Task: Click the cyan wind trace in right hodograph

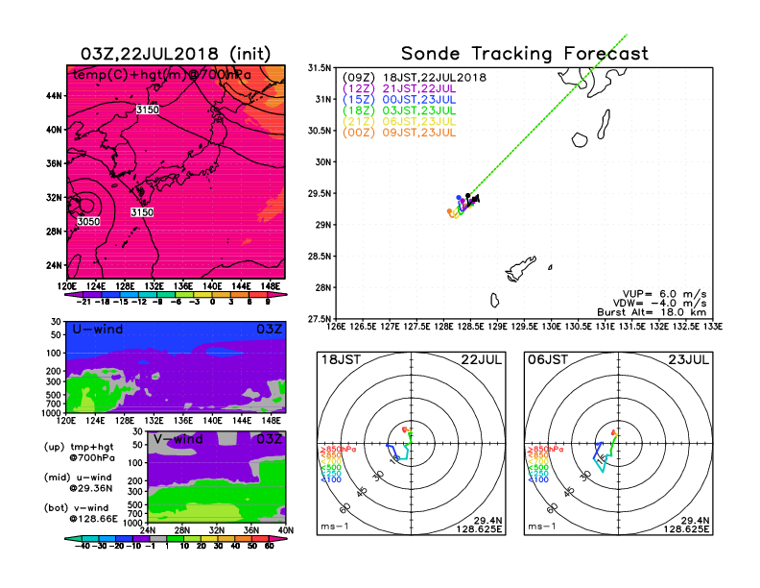Action: click(602, 465)
